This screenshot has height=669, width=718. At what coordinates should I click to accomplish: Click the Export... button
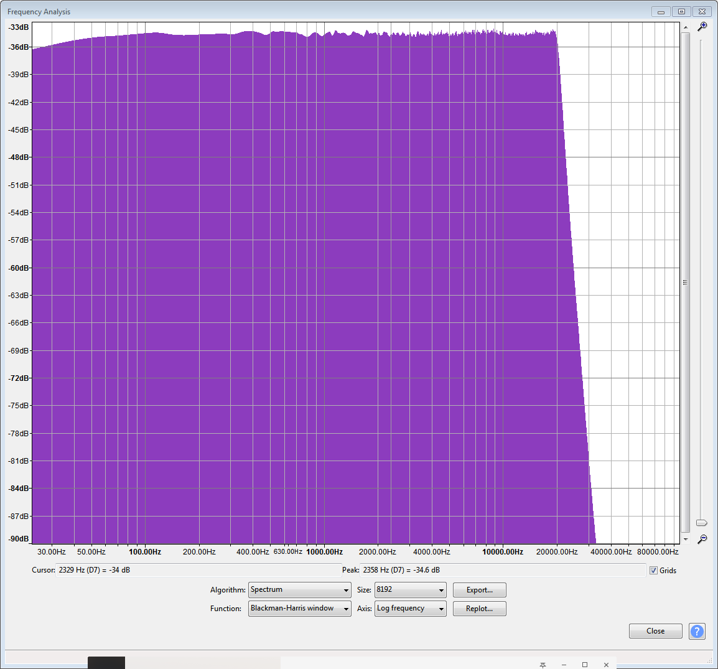[x=480, y=590]
